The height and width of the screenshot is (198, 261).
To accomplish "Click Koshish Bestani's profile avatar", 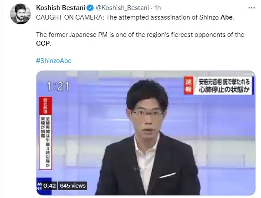I will [x=20, y=14].
